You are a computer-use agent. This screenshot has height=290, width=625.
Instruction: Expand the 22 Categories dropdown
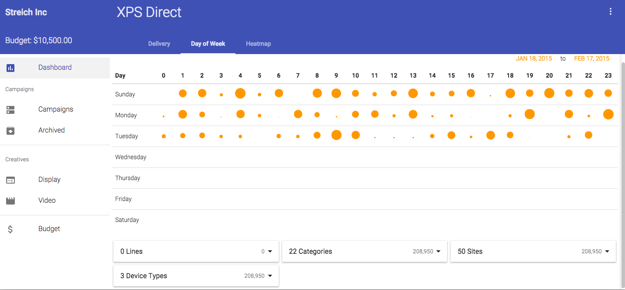pyautogui.click(x=438, y=252)
